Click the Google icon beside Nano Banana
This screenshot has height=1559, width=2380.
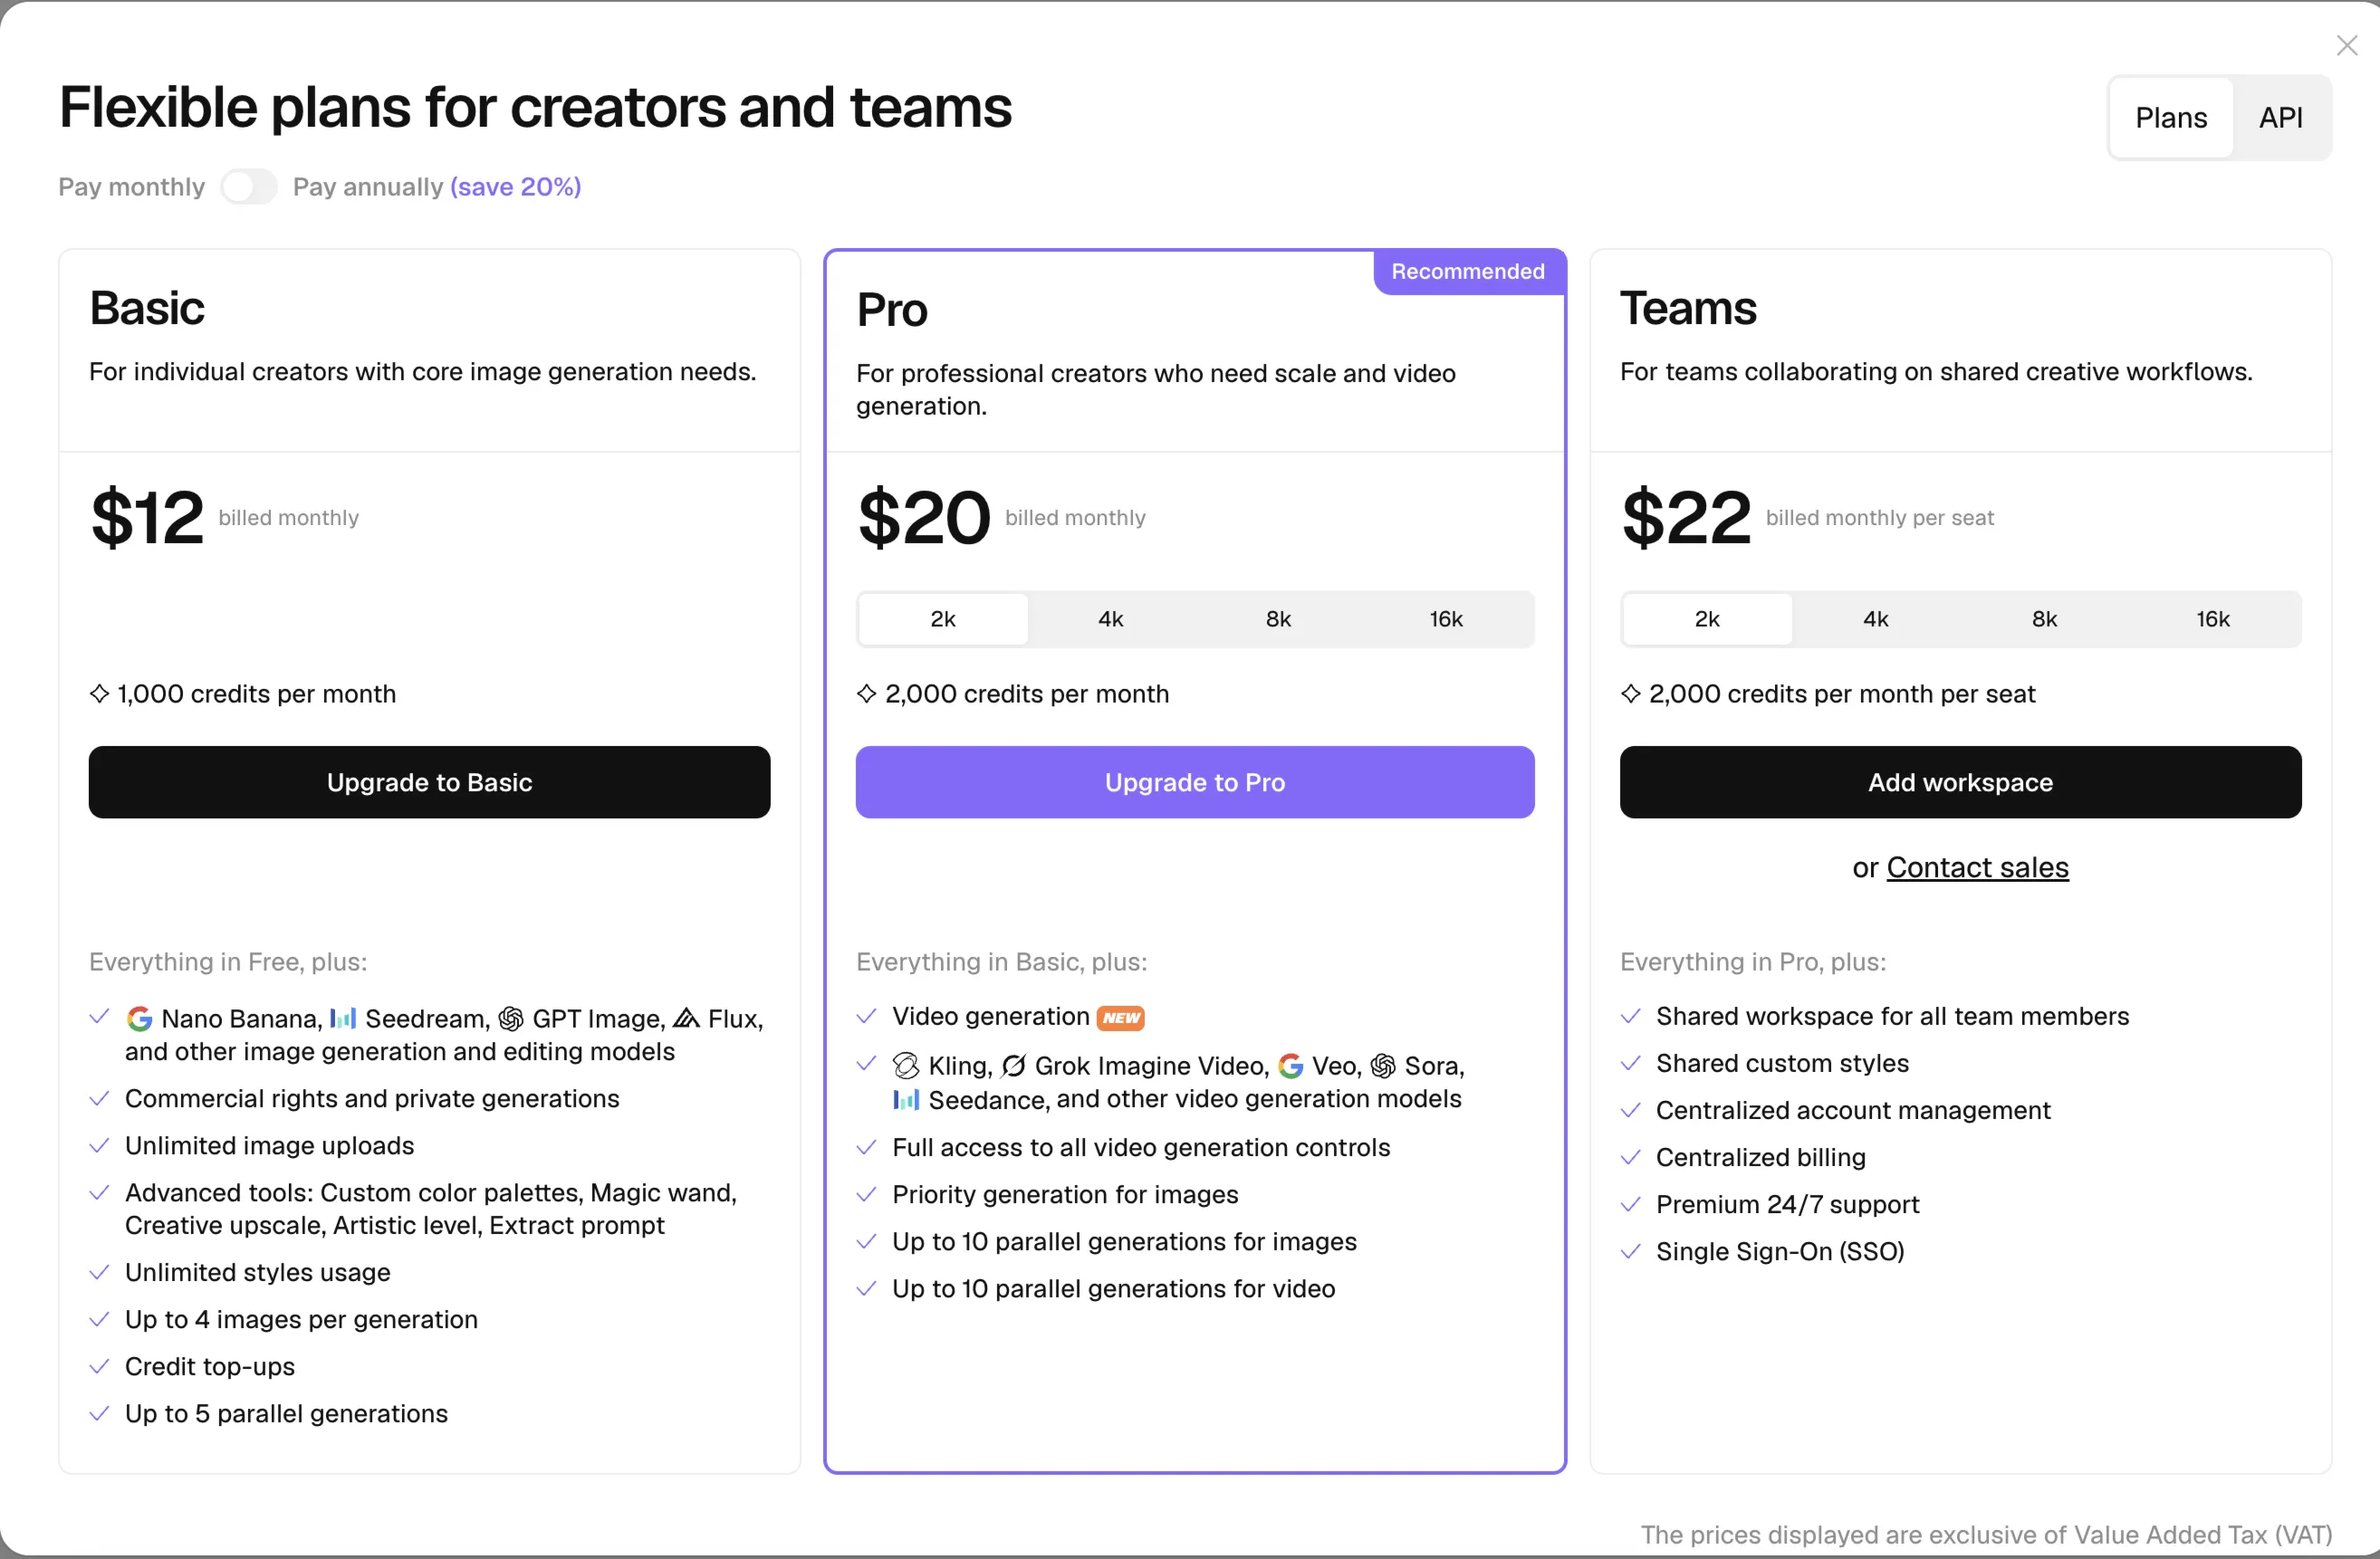(139, 1019)
